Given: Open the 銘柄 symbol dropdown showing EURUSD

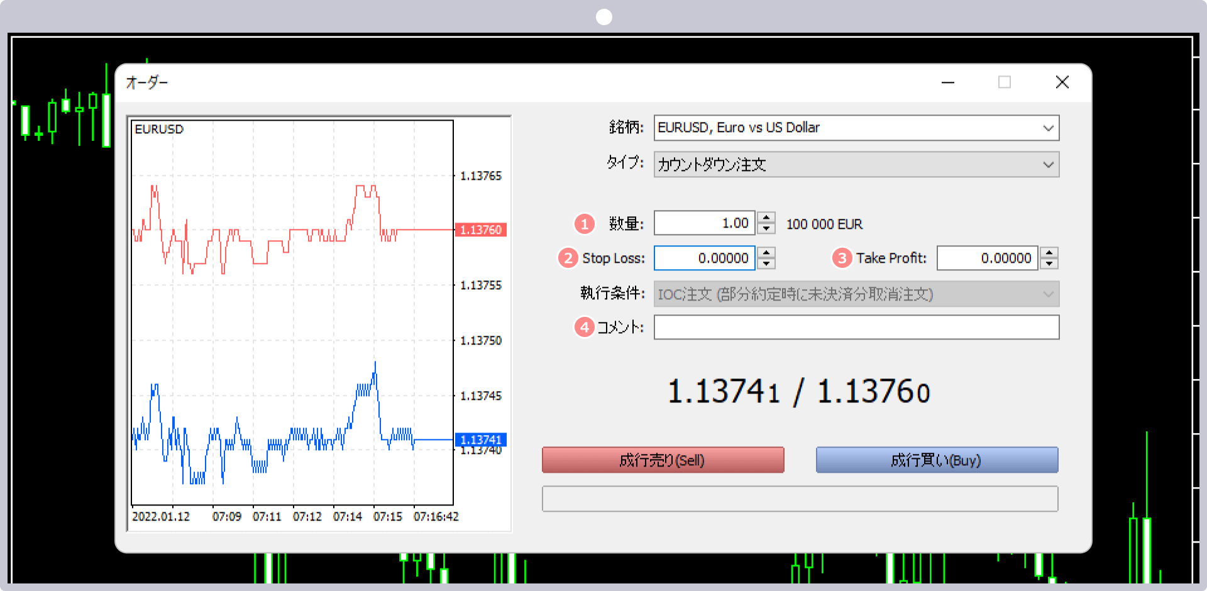Looking at the screenshot, I should (856, 128).
